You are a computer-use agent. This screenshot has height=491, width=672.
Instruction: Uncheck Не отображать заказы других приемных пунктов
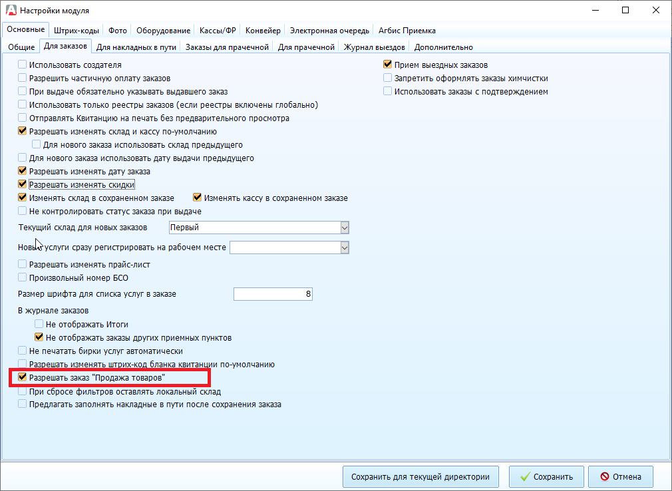point(39,337)
